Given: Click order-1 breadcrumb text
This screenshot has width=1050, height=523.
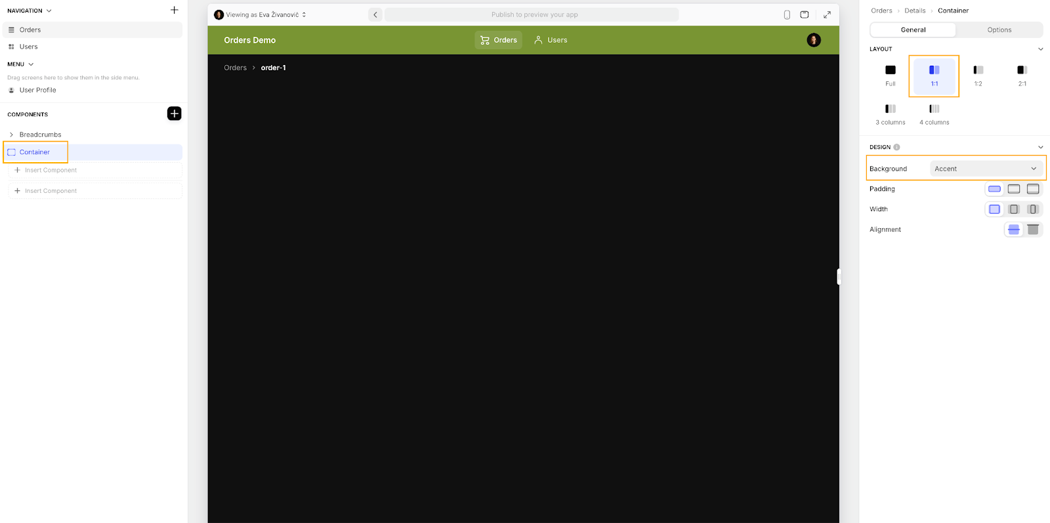Looking at the screenshot, I should [273, 68].
